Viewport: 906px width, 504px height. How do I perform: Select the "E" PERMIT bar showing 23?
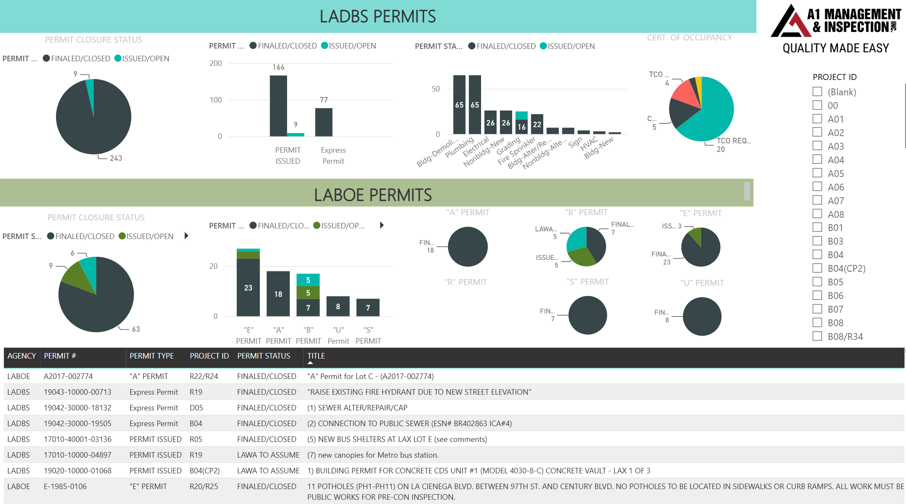[248, 288]
